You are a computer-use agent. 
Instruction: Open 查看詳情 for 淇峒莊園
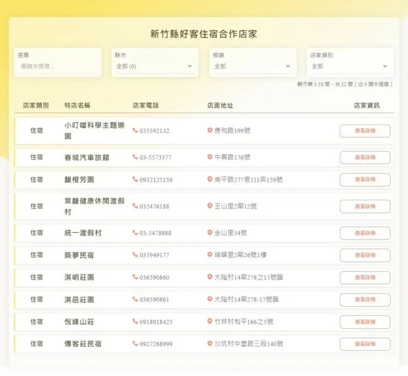coord(365,277)
